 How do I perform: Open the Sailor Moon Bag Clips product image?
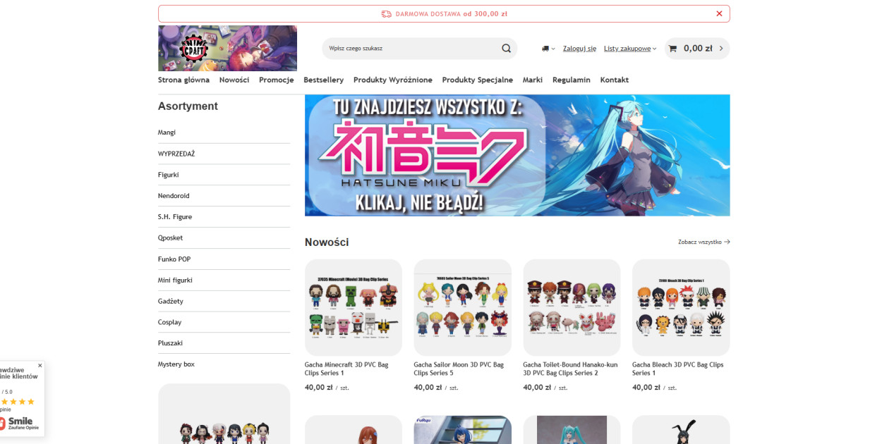point(462,307)
